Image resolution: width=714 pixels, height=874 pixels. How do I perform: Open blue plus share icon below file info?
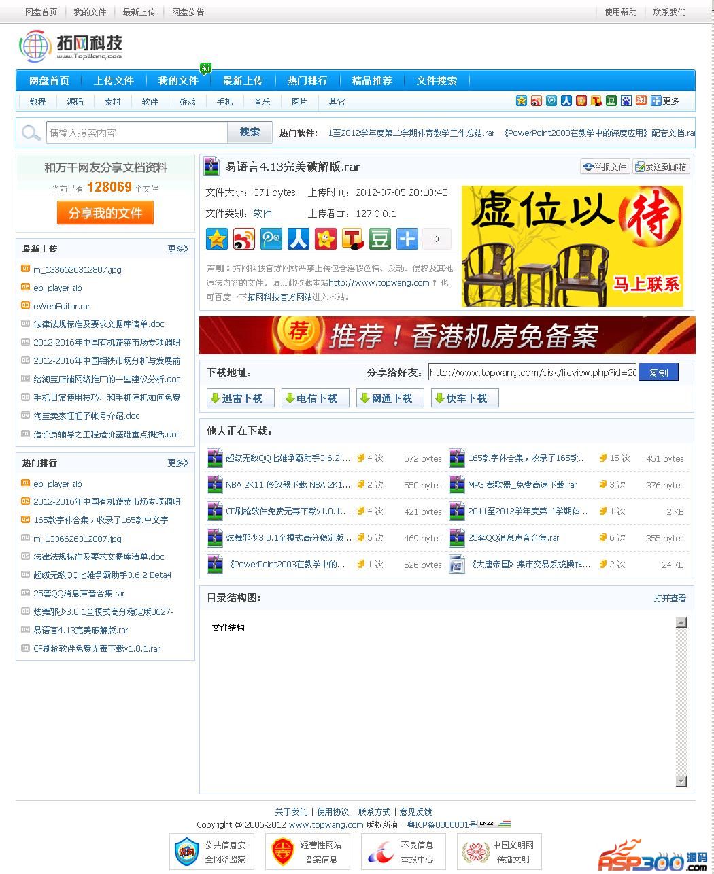tap(407, 239)
